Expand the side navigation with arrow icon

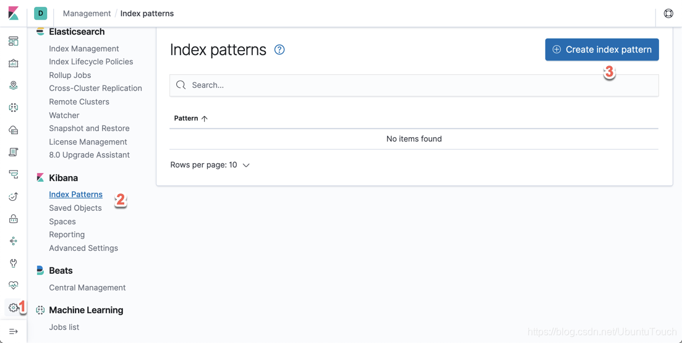[x=14, y=332]
